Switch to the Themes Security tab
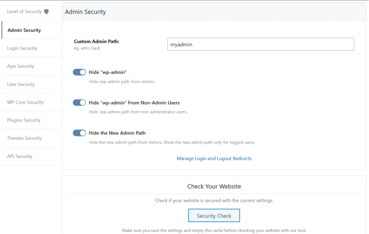The image size is (369, 234). (x=24, y=138)
